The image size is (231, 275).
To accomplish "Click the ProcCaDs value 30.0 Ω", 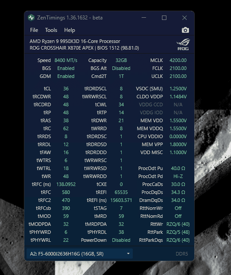I will pyautogui.click(x=178, y=184).
